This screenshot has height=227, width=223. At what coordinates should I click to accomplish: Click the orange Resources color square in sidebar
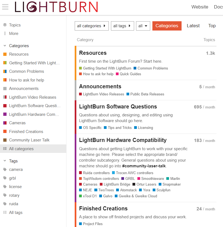5,54
